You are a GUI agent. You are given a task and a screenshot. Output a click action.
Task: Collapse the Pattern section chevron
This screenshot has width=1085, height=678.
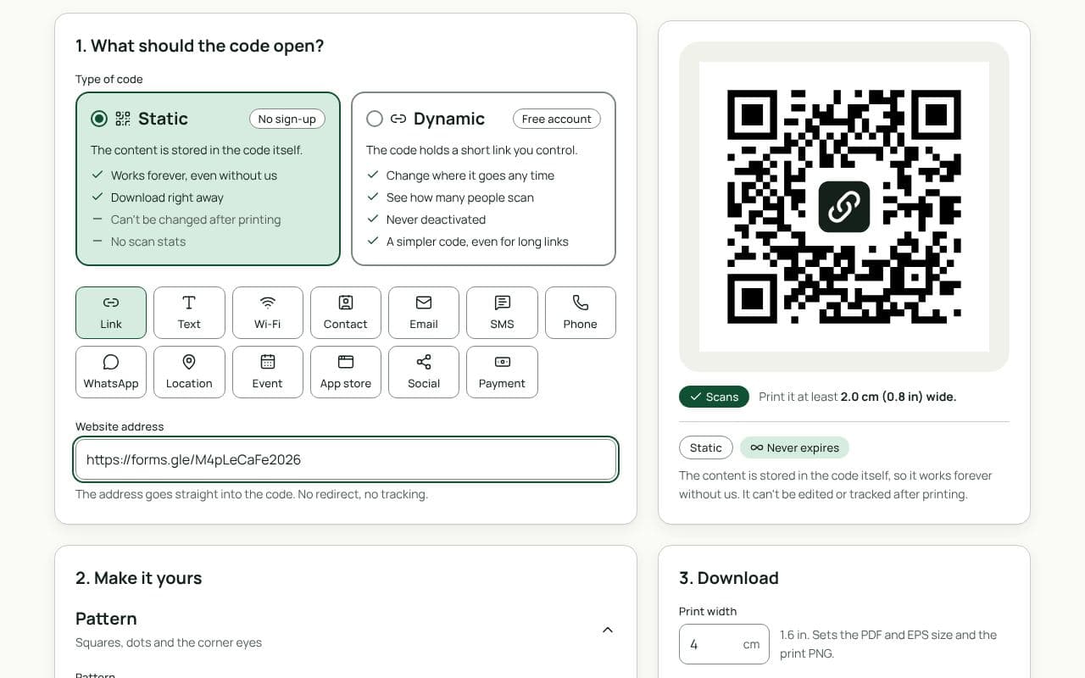[x=608, y=630]
